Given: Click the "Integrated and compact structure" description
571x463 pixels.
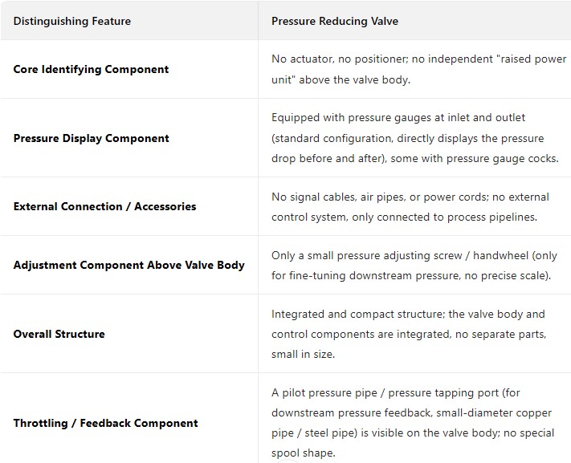Looking at the screenshot, I should 408,334.
